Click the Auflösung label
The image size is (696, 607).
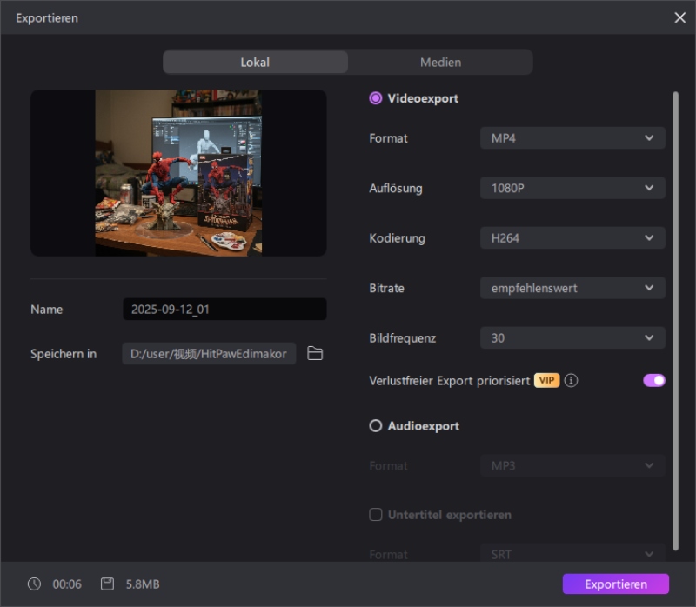pos(396,188)
